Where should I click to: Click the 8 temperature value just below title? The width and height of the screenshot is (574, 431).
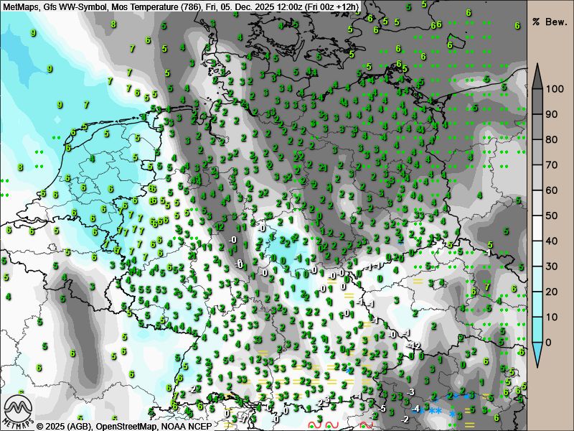click(113, 24)
